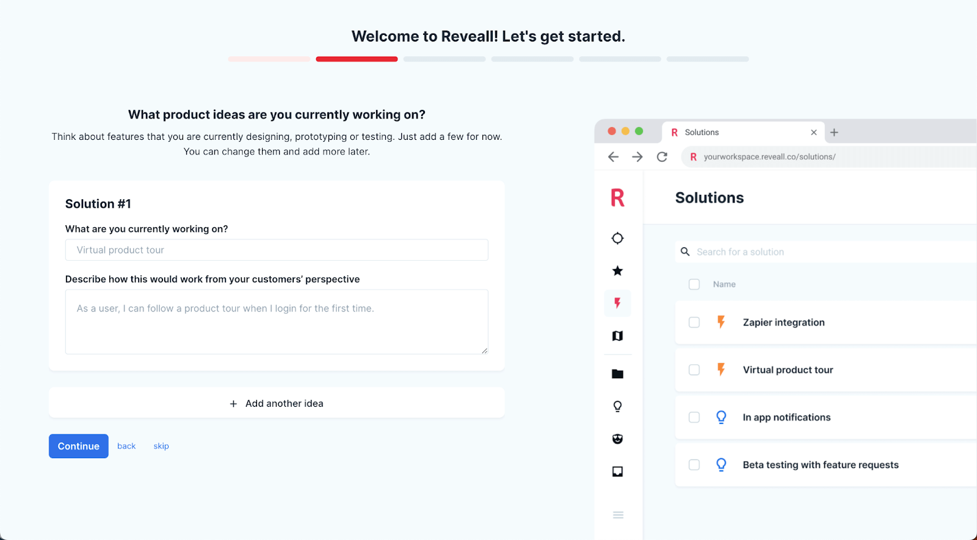Click the crosshair target icon in sidebar

tap(617, 238)
